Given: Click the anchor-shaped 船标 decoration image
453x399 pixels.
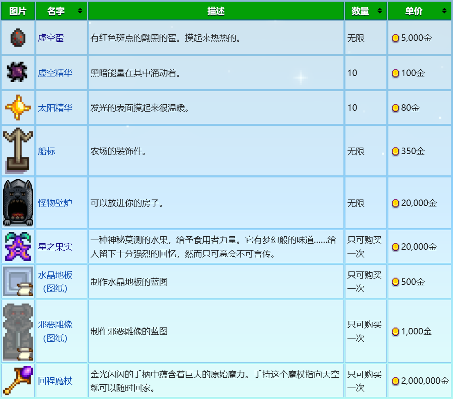Looking at the screenshot, I should click(18, 150).
